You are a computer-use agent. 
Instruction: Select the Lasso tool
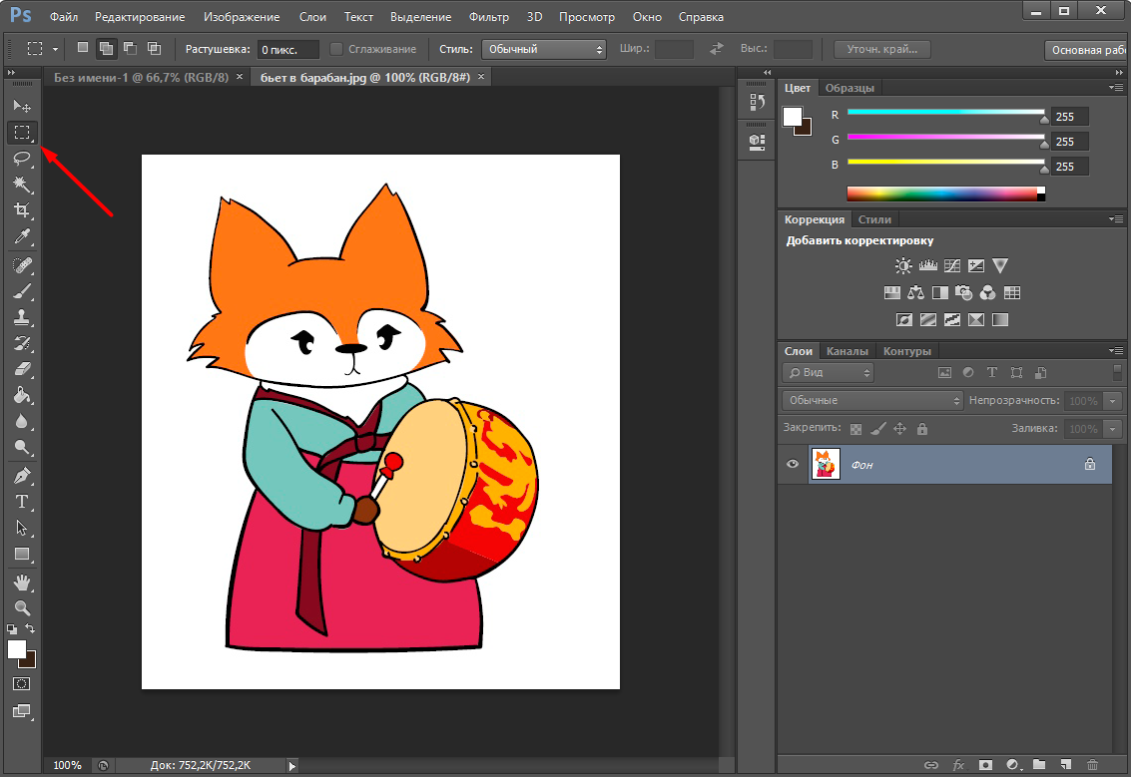click(22, 159)
